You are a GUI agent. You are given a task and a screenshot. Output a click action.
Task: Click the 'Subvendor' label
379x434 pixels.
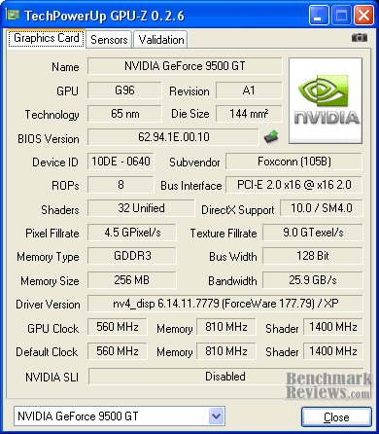(x=194, y=163)
